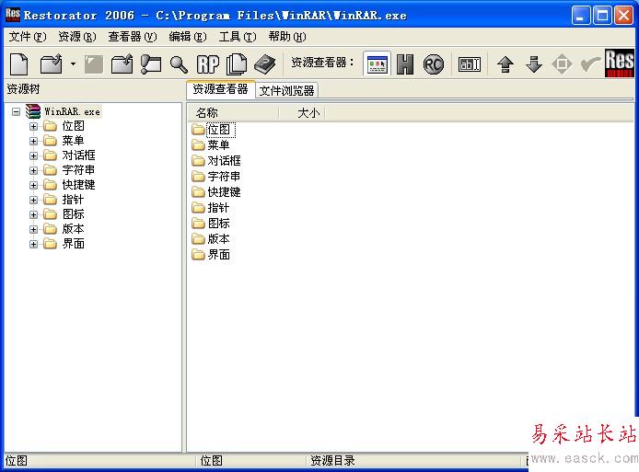Switch to the RC viewer mode icon
Viewport: 639px width, 472px height.
tap(433, 64)
